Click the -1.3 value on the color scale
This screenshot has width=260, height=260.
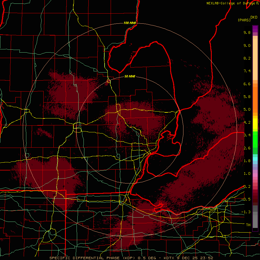(246, 212)
